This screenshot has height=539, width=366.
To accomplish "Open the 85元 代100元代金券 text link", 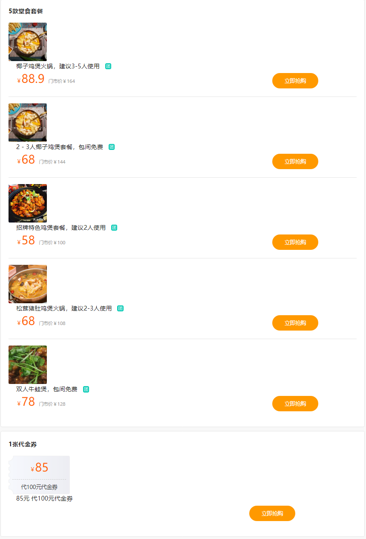I will [44, 498].
